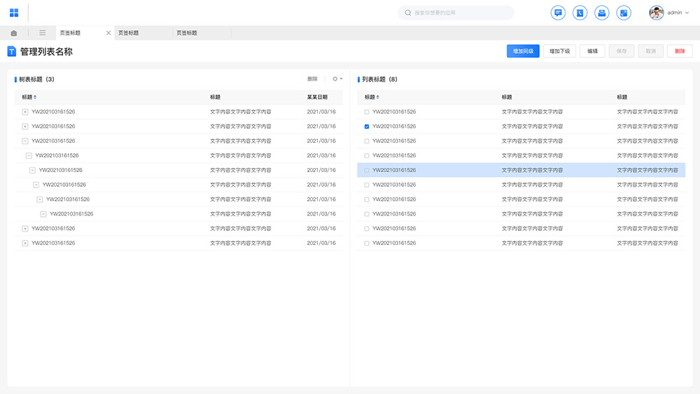Viewport: 700px width, 394px height.
Task: Click the 管理列表名称 page title
Action: 46,52
